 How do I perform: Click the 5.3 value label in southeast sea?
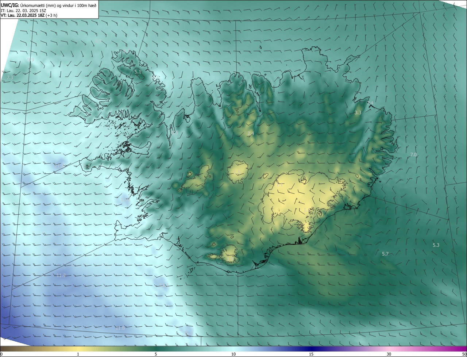(x=436, y=245)
